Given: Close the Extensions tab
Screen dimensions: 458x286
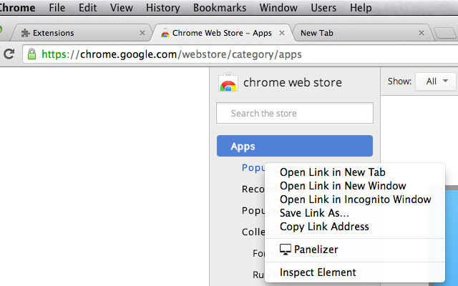Looking at the screenshot, I should 142,33.
